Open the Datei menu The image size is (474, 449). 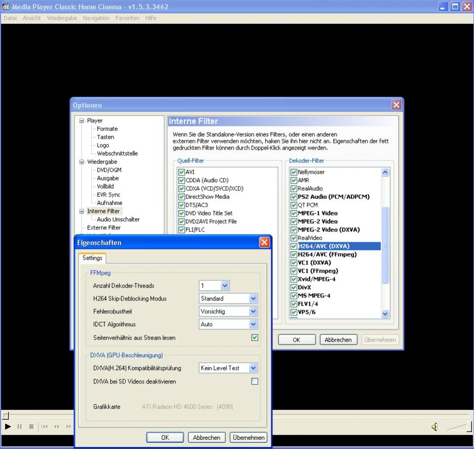point(10,18)
